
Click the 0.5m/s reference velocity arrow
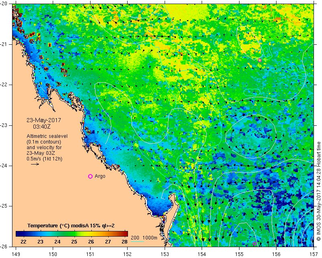tap(35, 164)
